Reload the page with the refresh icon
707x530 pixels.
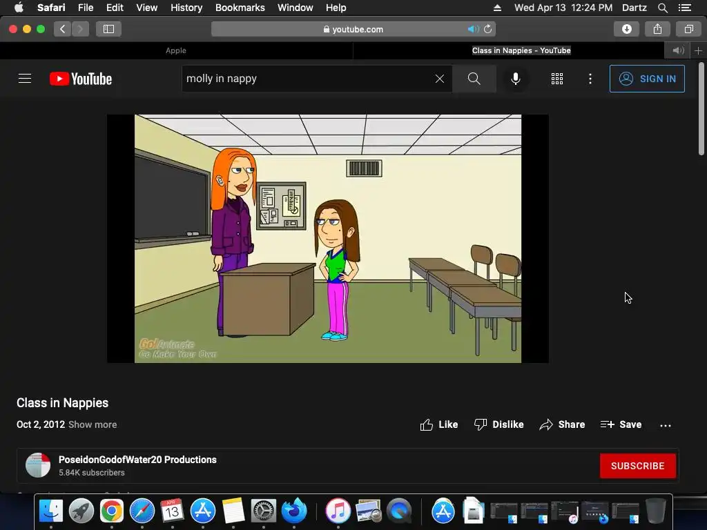click(488, 29)
